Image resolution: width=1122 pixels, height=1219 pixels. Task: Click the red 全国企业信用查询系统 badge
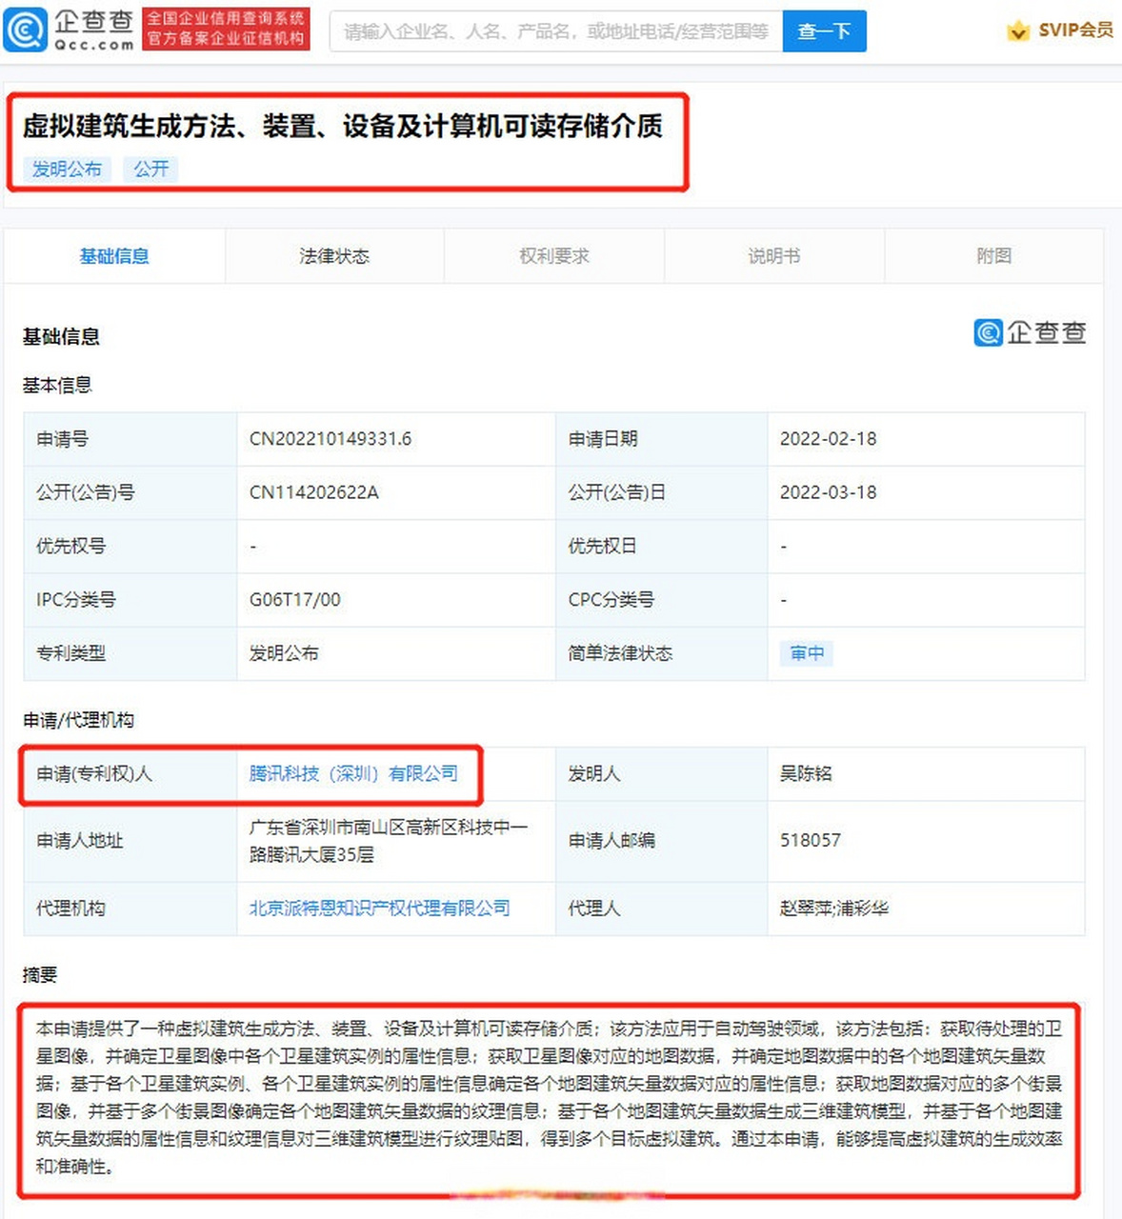226,29
